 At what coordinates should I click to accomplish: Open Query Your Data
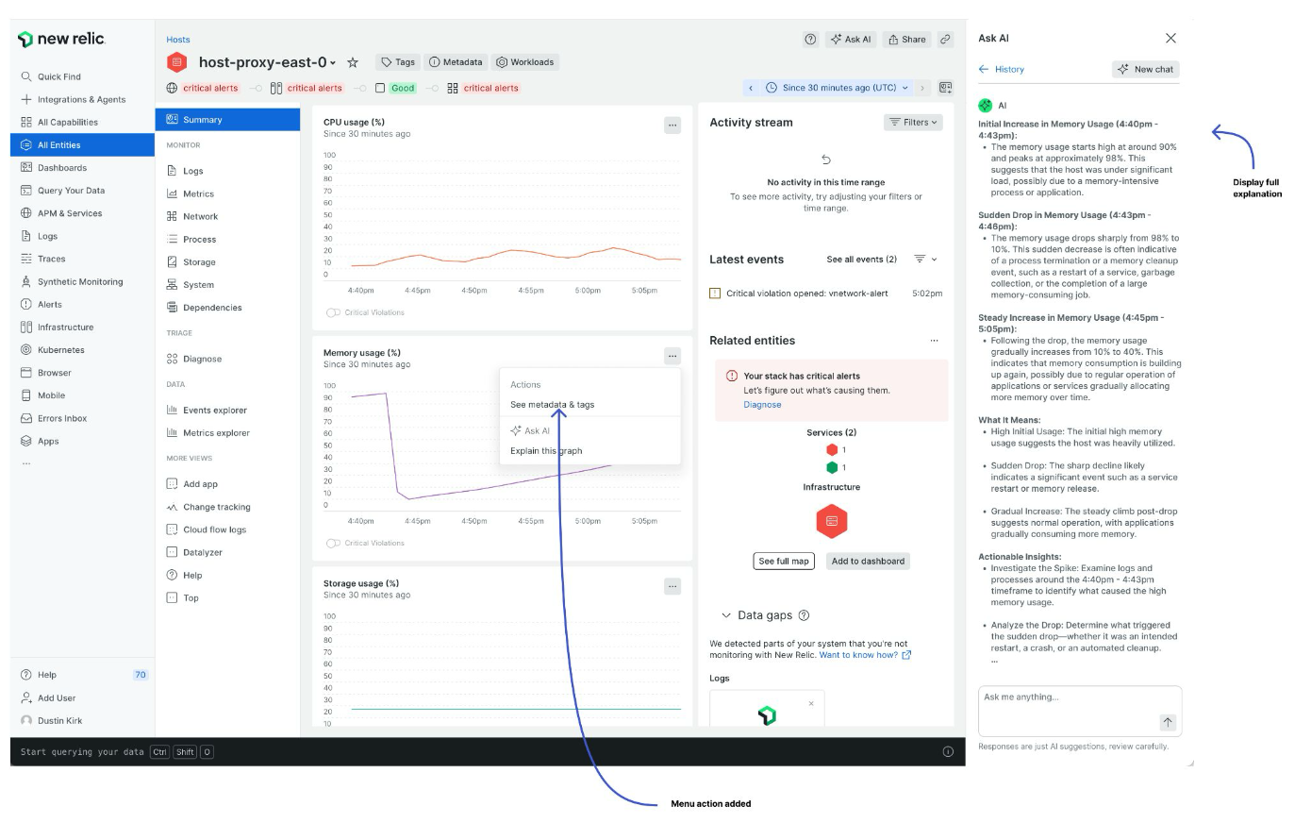pyautogui.click(x=62, y=191)
